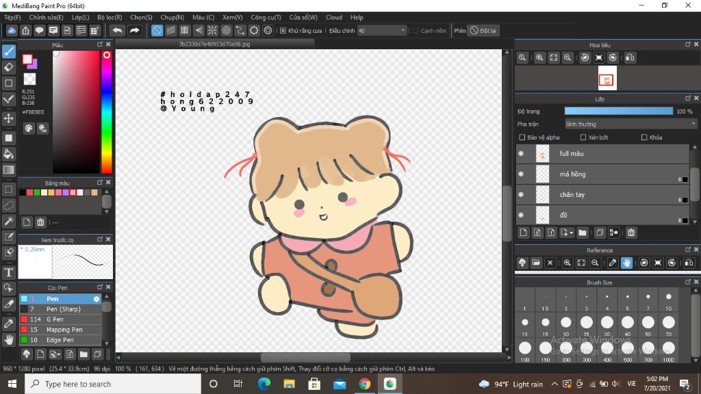Create a new layer in layer panel
The width and height of the screenshot is (701, 394).
524,233
